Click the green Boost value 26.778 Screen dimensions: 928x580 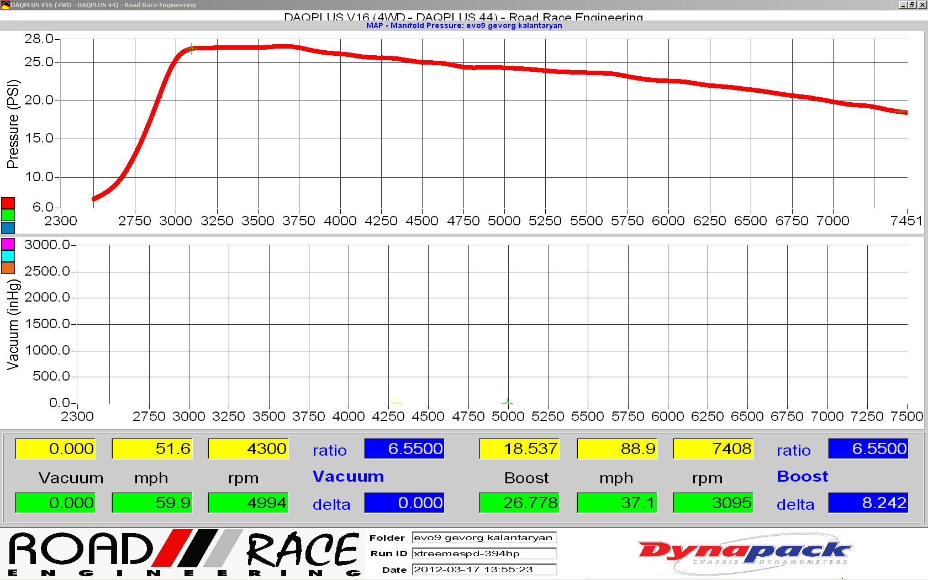click(x=519, y=503)
